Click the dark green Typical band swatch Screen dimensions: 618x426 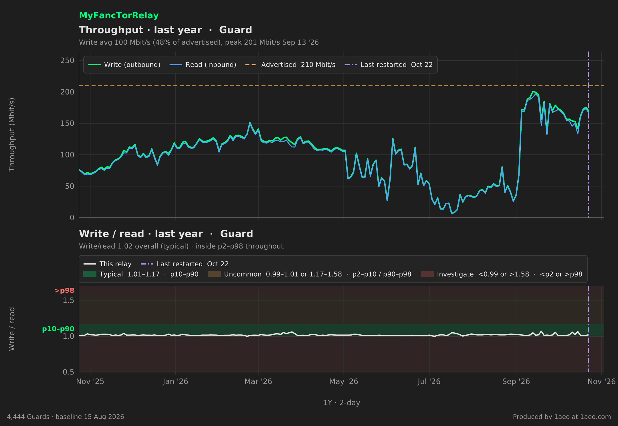(90, 274)
